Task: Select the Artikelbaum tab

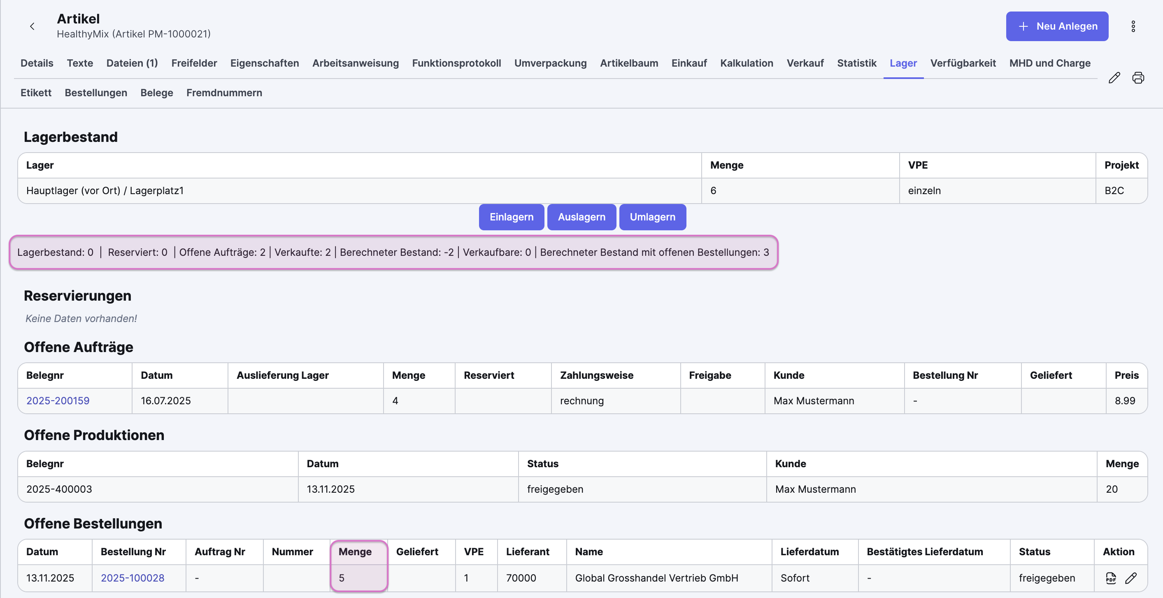Action: click(628, 63)
